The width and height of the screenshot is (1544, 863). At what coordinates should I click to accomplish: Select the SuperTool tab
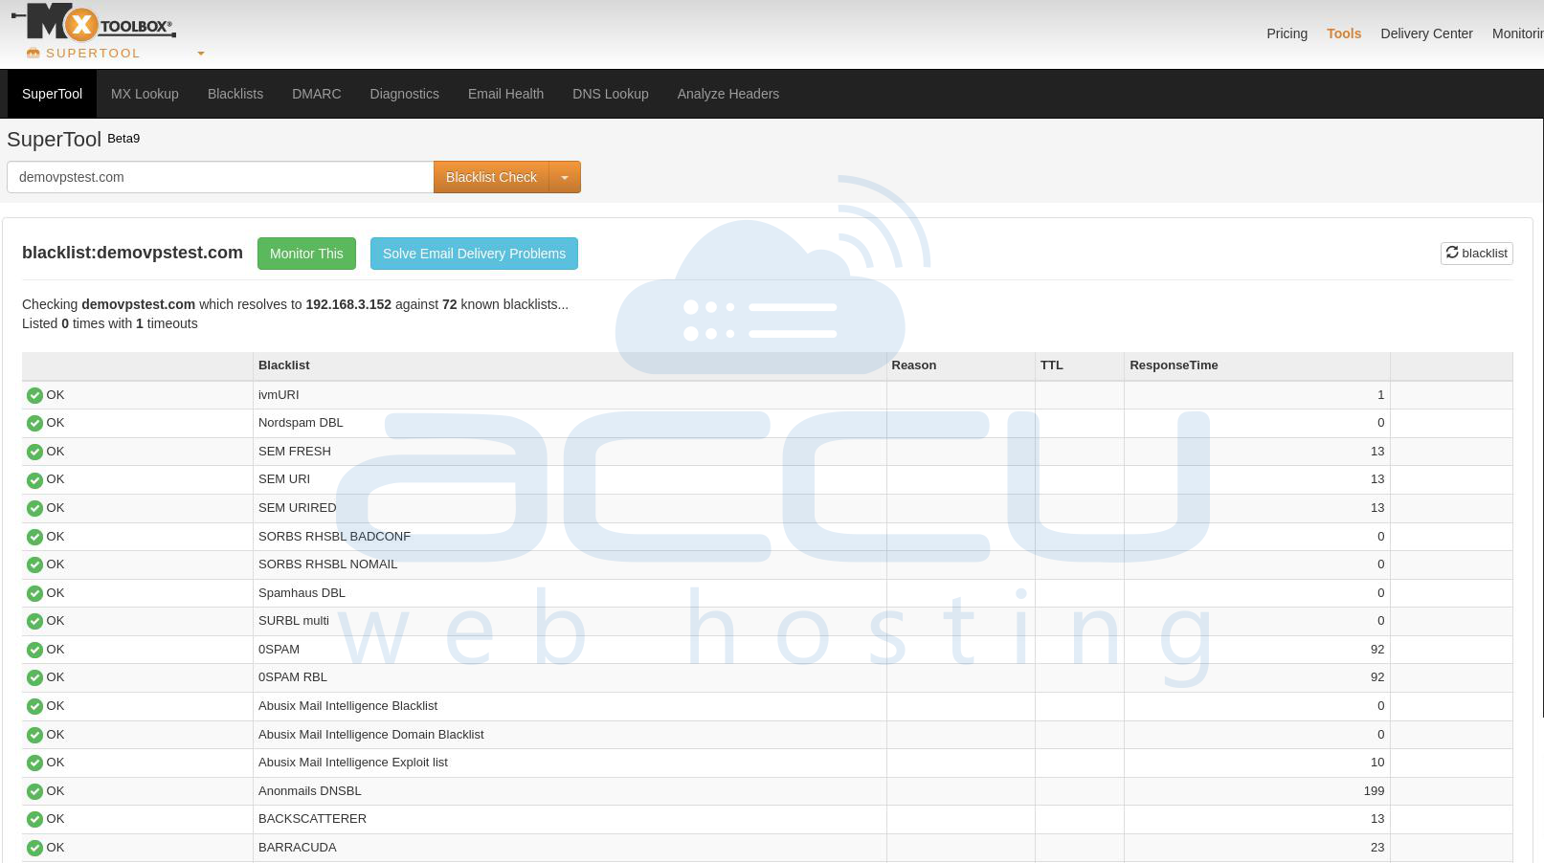[x=52, y=94]
